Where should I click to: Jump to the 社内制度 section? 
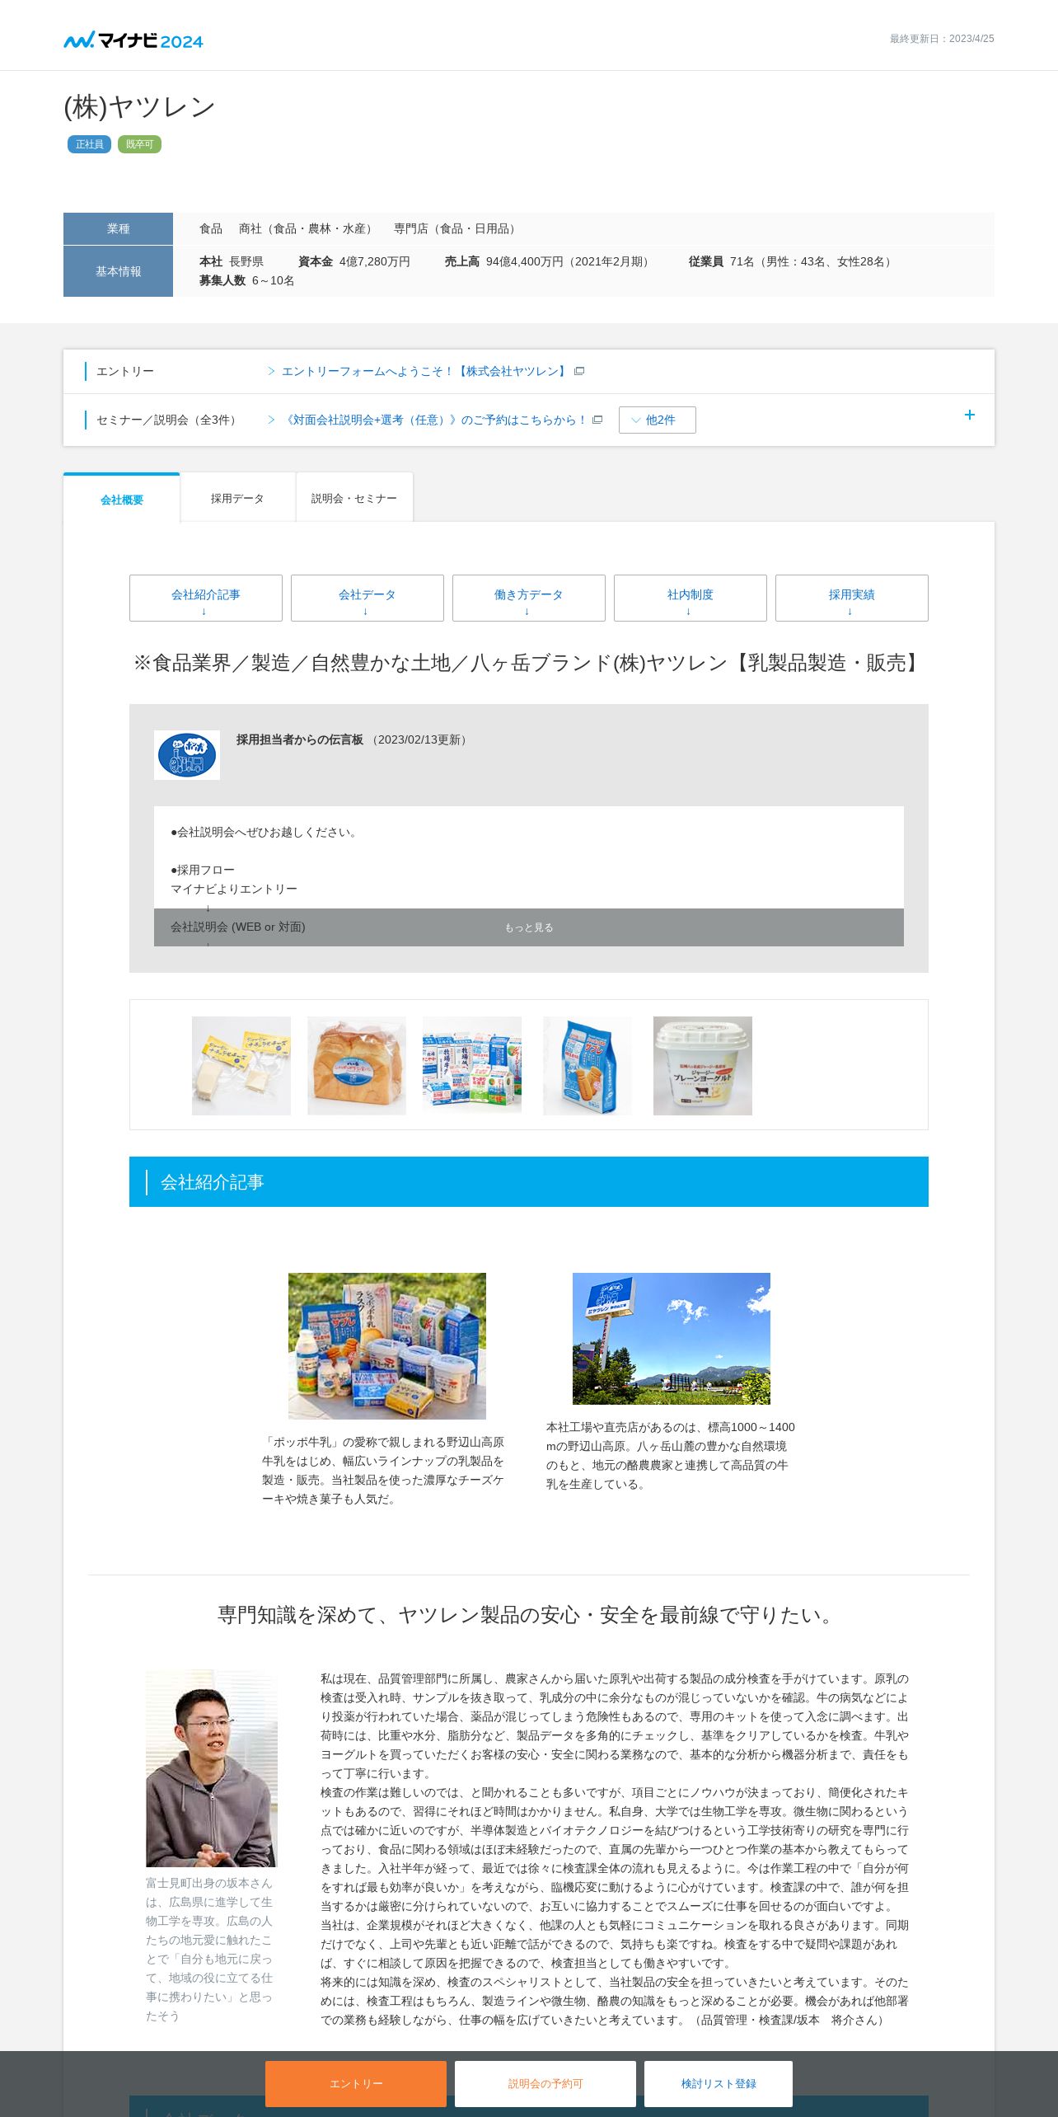[x=691, y=598]
